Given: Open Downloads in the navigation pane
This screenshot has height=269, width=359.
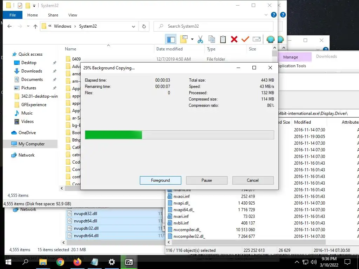Looking at the screenshot, I should (32, 71).
